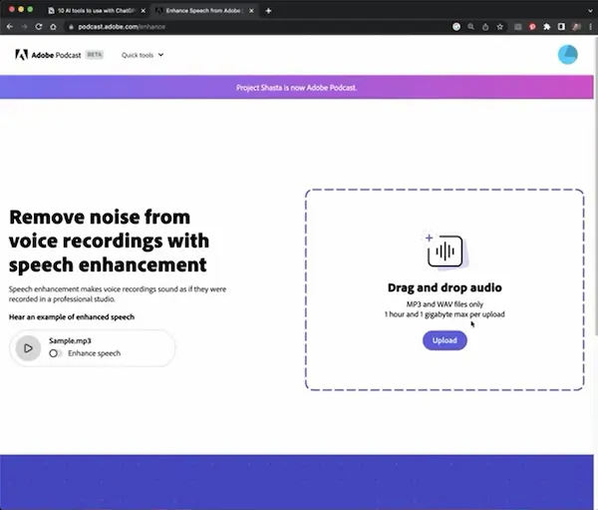The image size is (598, 510).
Task: Click the Sample.mp3 file name
Action: pos(70,340)
